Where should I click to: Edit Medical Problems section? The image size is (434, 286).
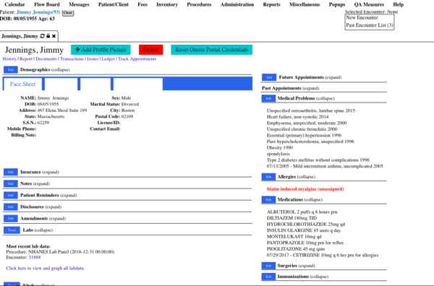point(268,98)
